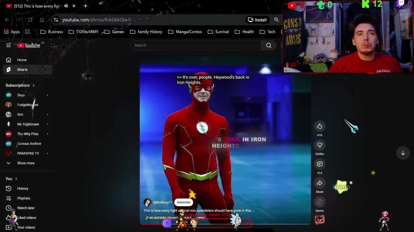
Task: Open History in the sidebar
Action: (28, 188)
